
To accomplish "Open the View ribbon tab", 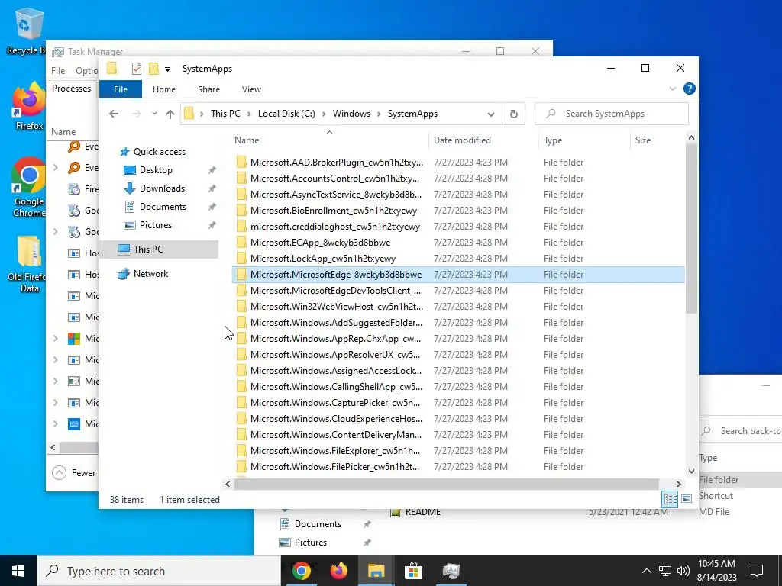I will pyautogui.click(x=251, y=89).
